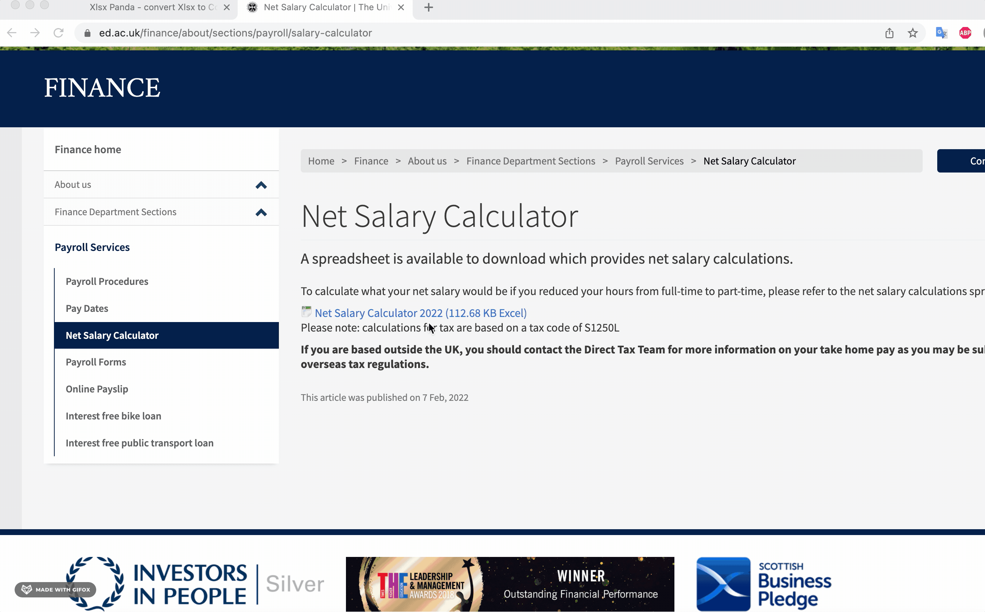Click the Excel file icon beside download link
The width and height of the screenshot is (985, 612).
point(306,312)
